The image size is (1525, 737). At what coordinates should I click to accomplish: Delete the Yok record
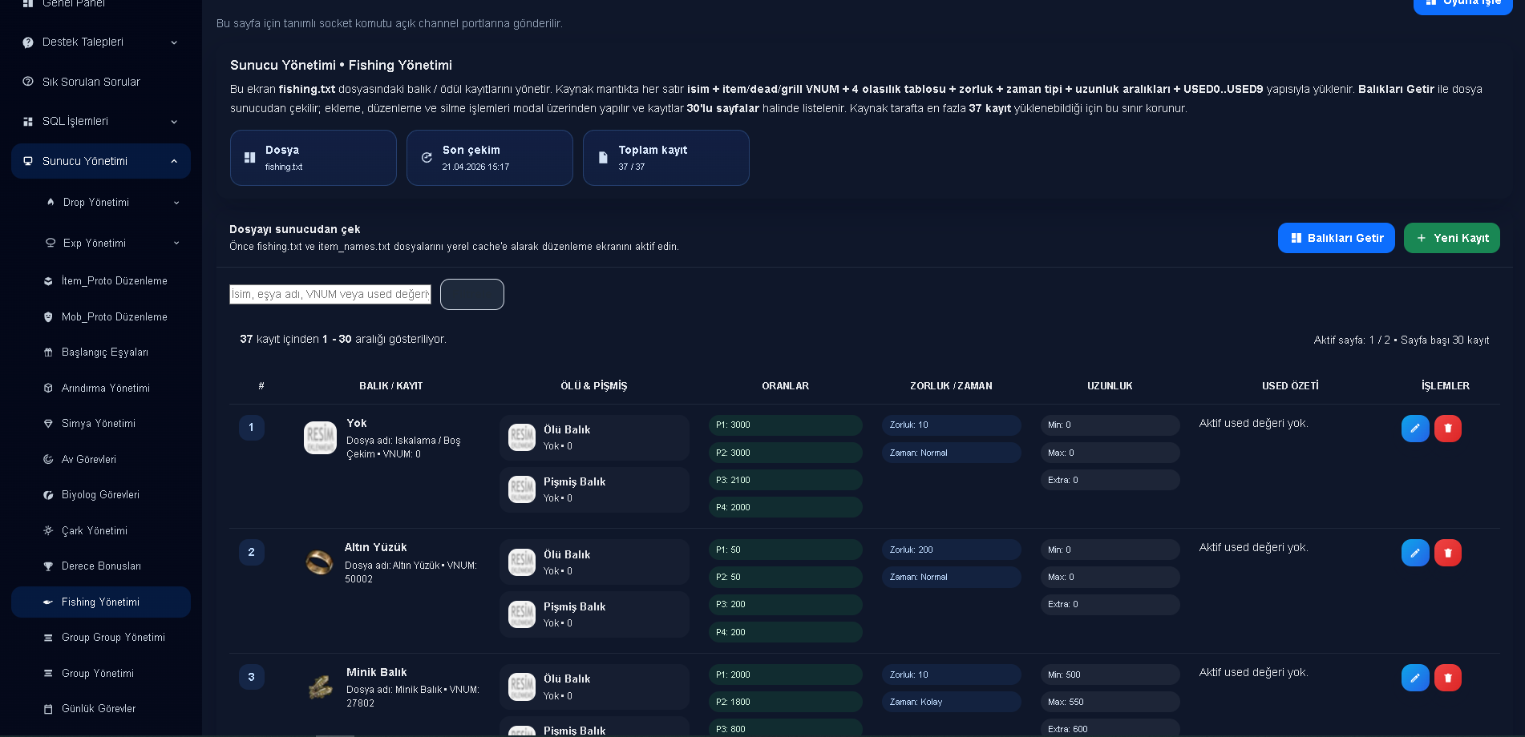pos(1448,429)
